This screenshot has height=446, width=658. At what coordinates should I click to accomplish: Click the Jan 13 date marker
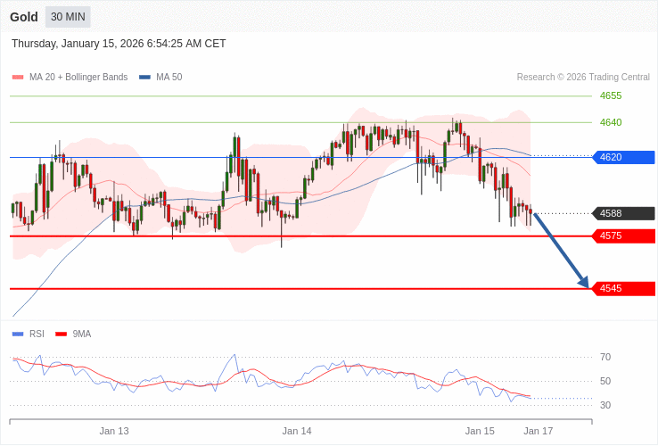(x=114, y=431)
